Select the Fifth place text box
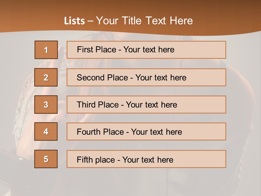Image resolution: width=261 pixels, height=196 pixels. click(146, 159)
